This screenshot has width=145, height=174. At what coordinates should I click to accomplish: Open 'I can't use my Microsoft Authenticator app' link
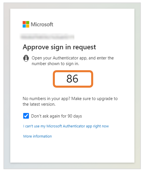coord(66,126)
